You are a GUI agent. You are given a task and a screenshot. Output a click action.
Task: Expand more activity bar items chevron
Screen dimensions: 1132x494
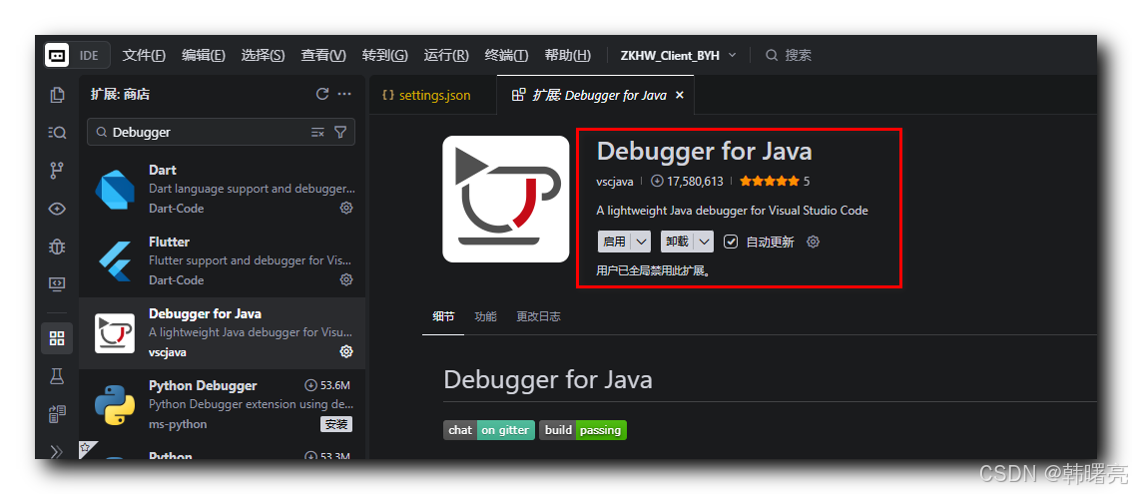tap(57, 451)
